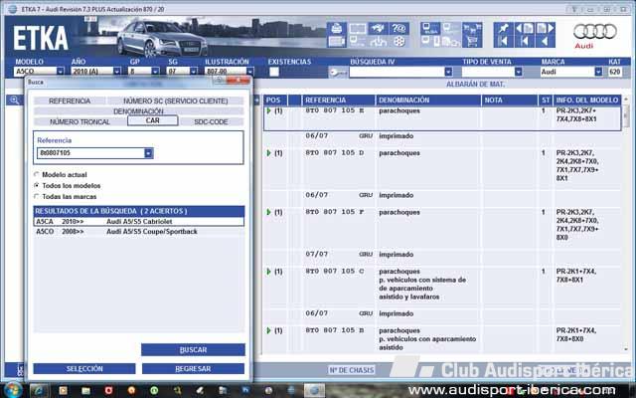The image size is (636, 398).
Task: Go to previous page with left-arrow page icon
Action: coord(524,29)
